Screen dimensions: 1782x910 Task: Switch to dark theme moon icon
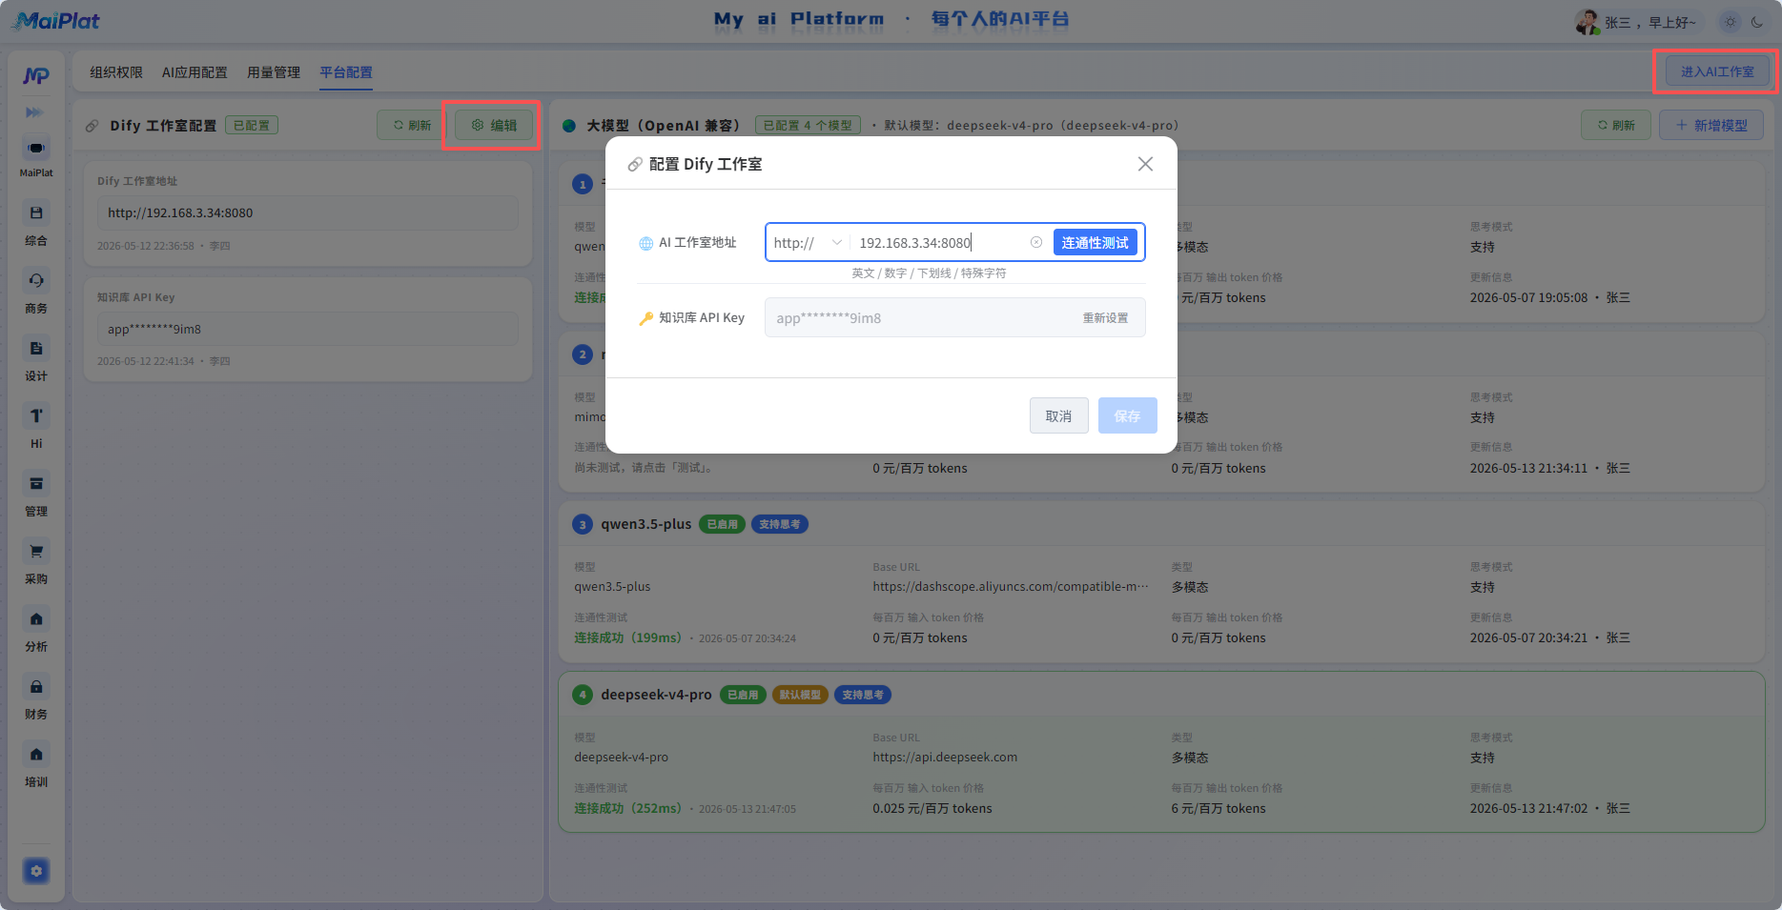(1757, 22)
